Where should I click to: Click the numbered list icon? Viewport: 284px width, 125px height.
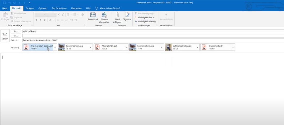coord(75,15)
